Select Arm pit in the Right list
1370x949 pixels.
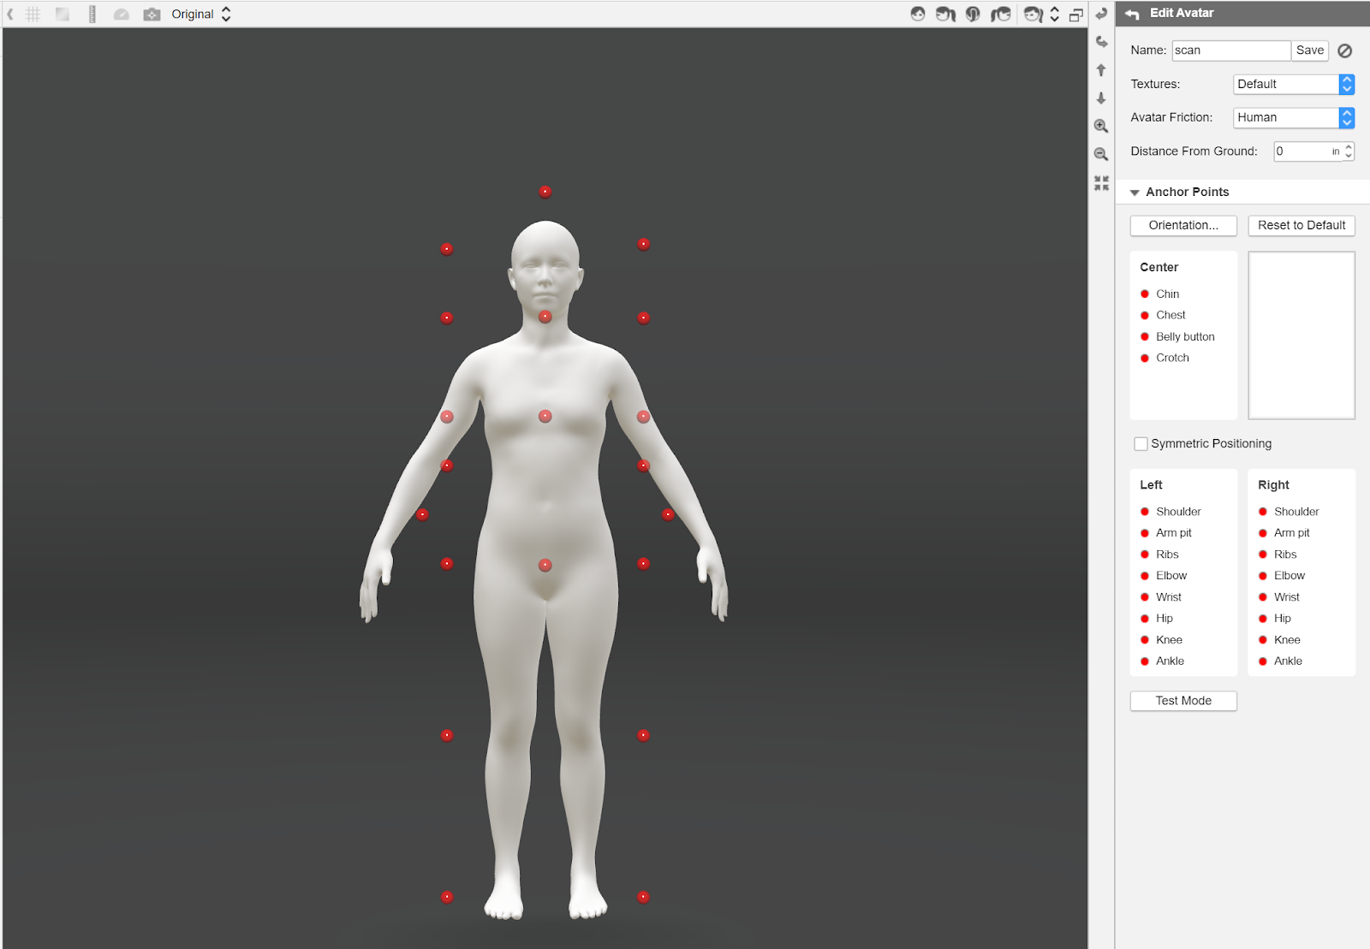pos(1291,533)
